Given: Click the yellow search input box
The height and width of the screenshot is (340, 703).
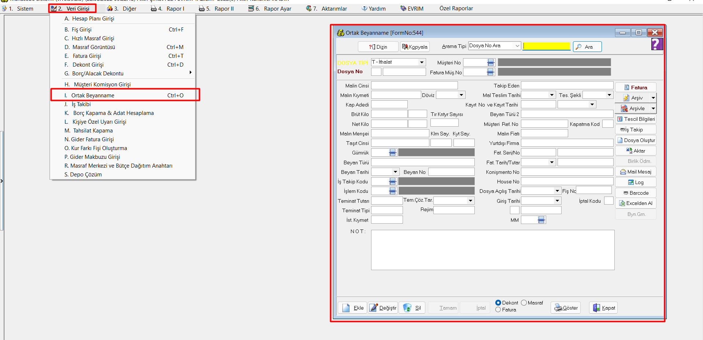Looking at the screenshot, I should [x=546, y=46].
